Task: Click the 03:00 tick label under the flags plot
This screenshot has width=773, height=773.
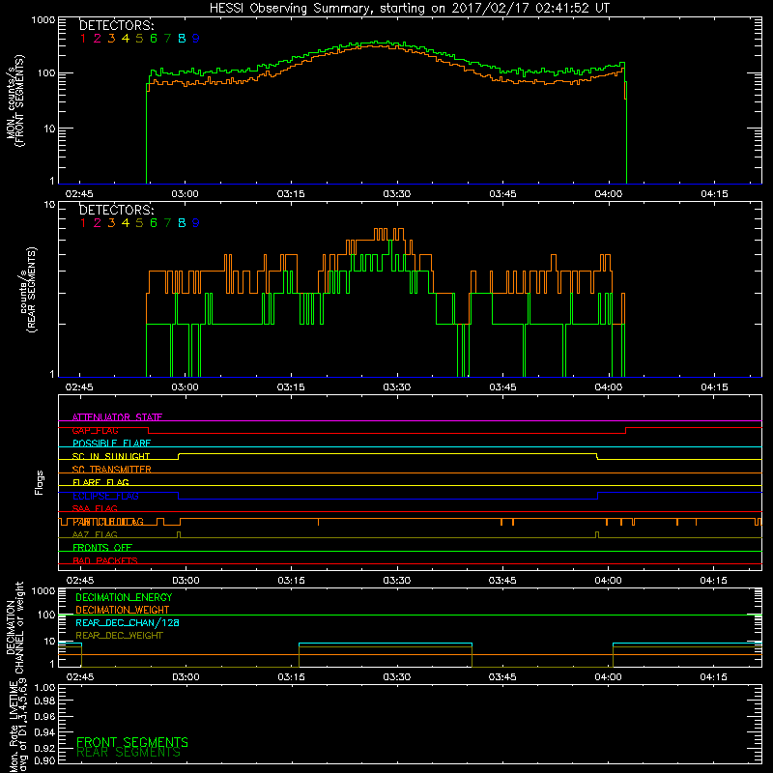Action: [186, 581]
